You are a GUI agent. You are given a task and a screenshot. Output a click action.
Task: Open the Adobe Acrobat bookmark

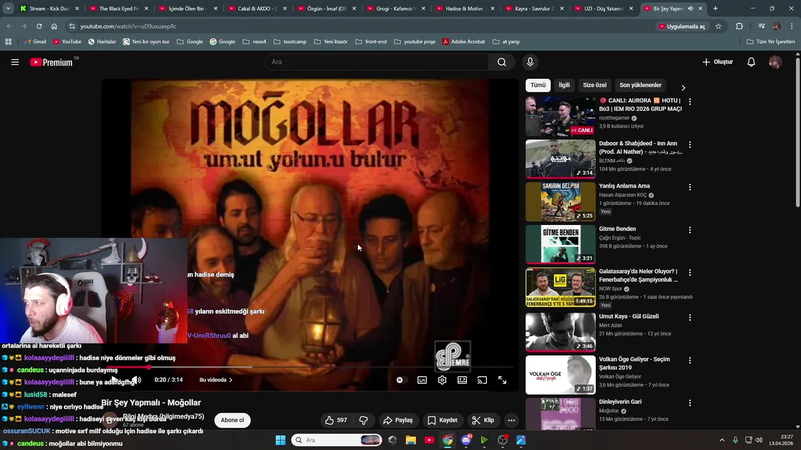463,41
